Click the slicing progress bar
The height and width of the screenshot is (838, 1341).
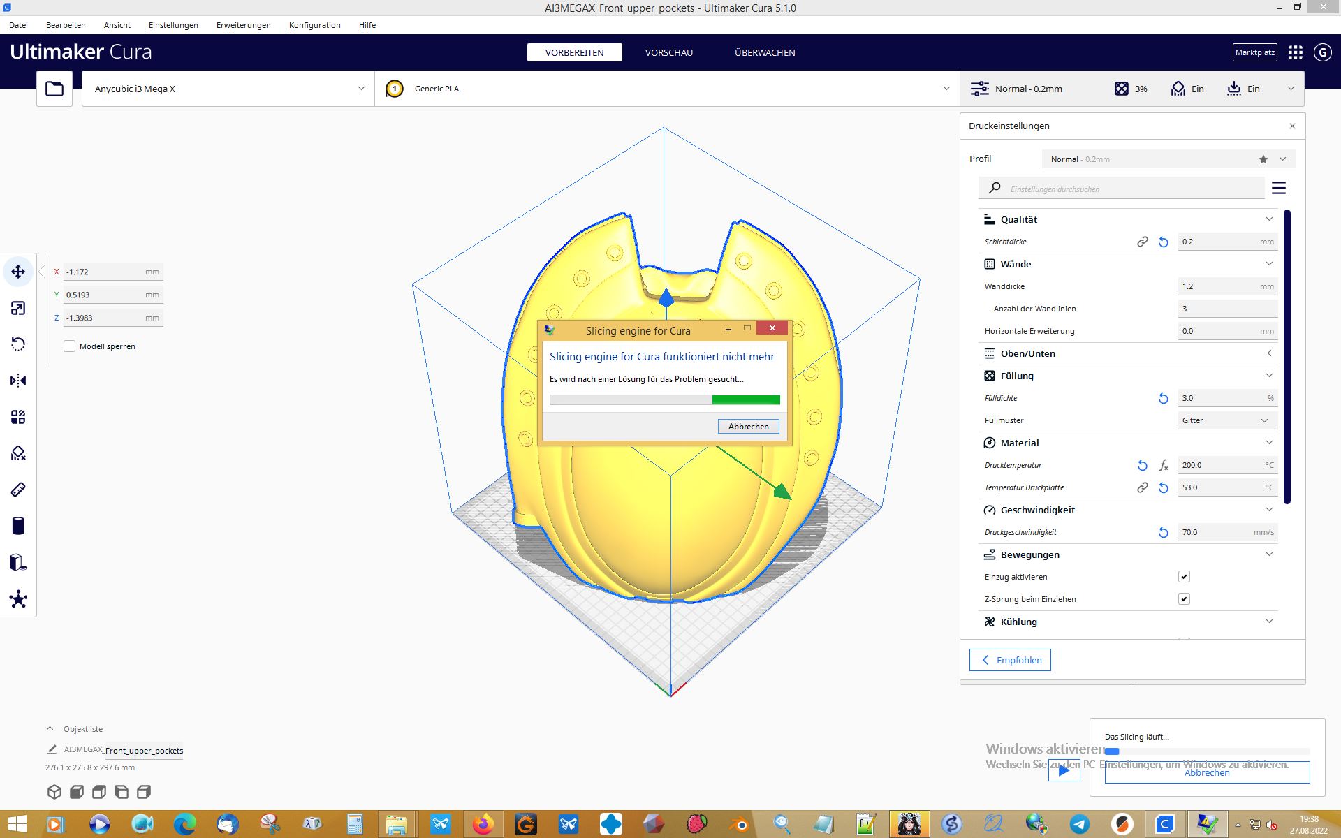(1207, 751)
